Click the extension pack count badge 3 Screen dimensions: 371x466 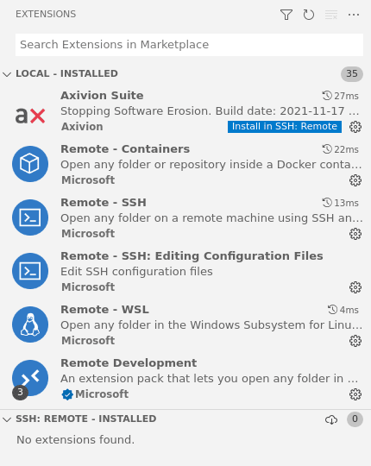[20, 393]
